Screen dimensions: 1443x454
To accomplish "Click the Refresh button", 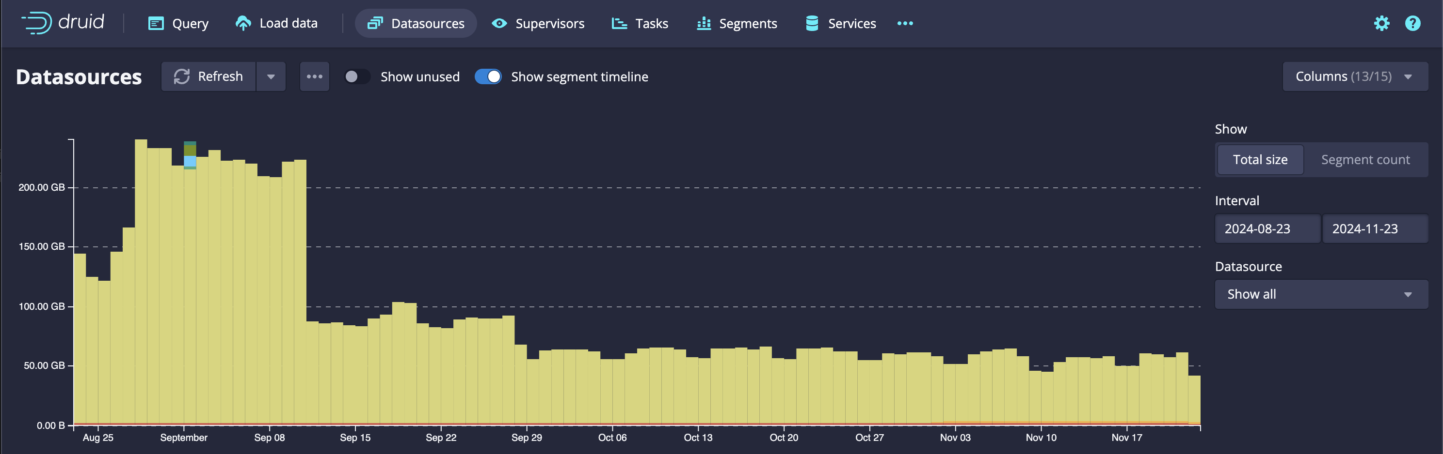I will [x=208, y=76].
